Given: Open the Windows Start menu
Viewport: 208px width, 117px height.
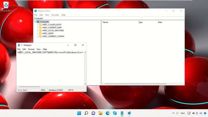Looking at the screenshot, I should pyautogui.click(x=79, y=113).
